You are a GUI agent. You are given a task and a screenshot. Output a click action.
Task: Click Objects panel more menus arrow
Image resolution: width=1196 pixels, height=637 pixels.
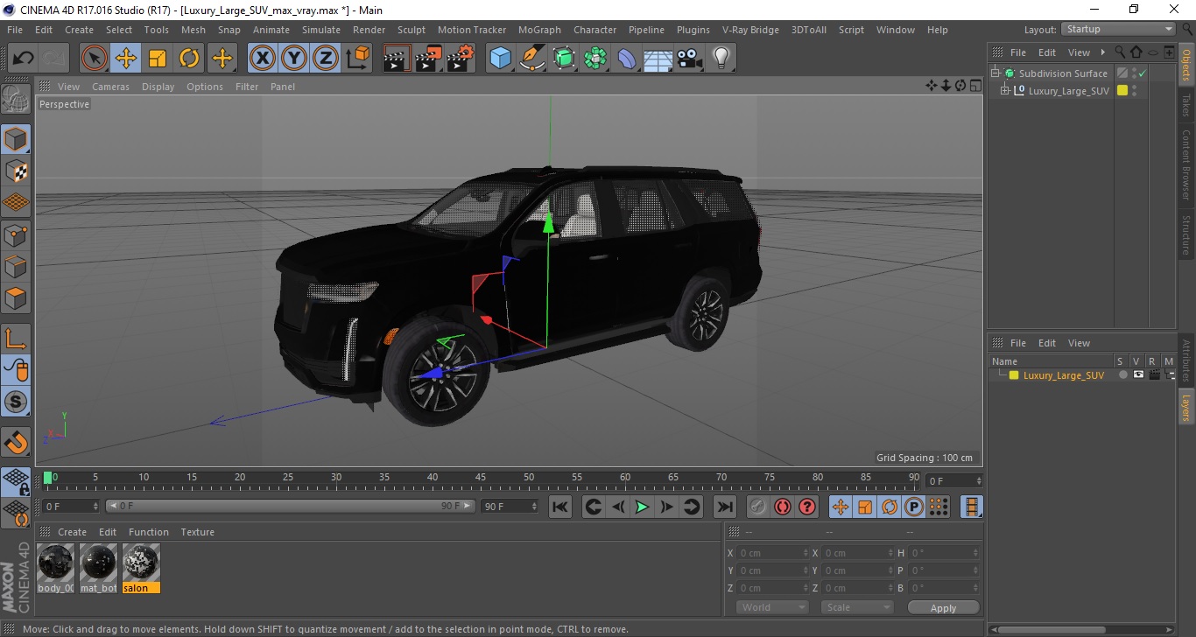coord(1103,52)
